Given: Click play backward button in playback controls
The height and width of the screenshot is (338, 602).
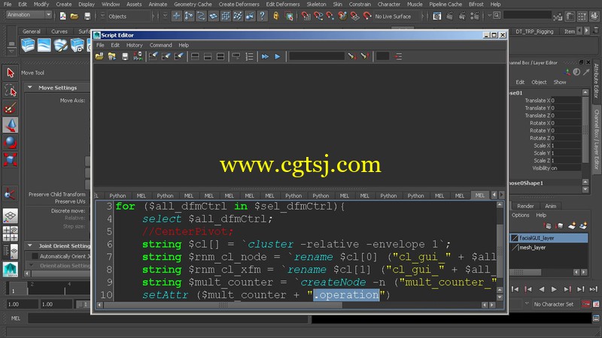Looking at the screenshot, I should [x=541, y=289].
